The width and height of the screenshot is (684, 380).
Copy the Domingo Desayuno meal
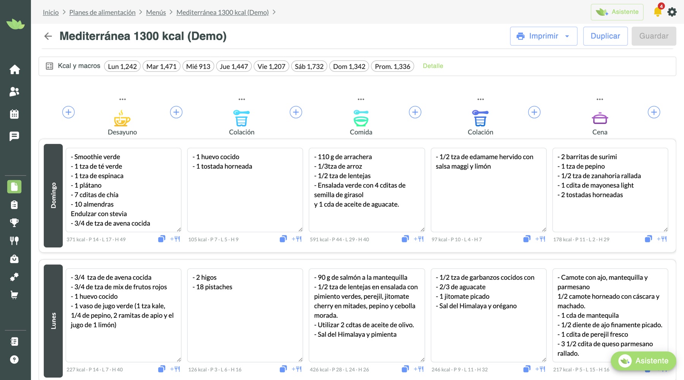click(x=161, y=239)
